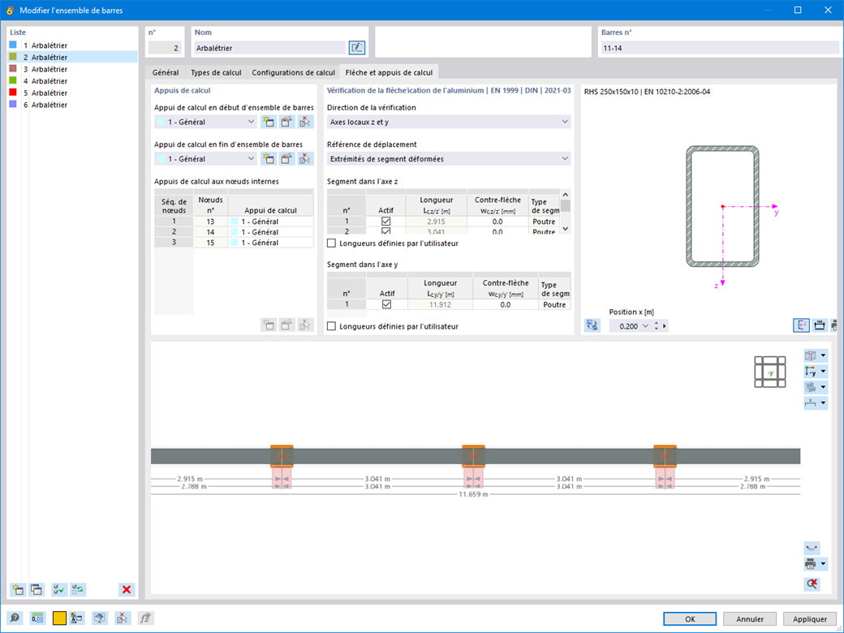Open the Position x value dropdown

pos(645,326)
